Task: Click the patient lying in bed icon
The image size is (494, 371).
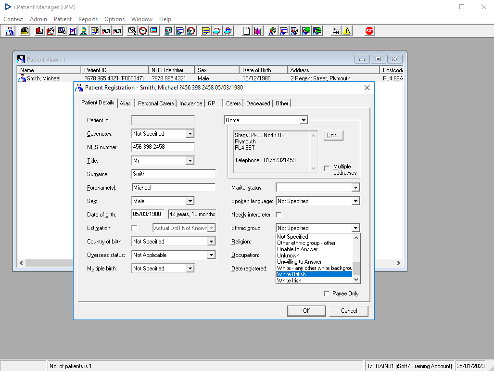Action: [x=228, y=31]
